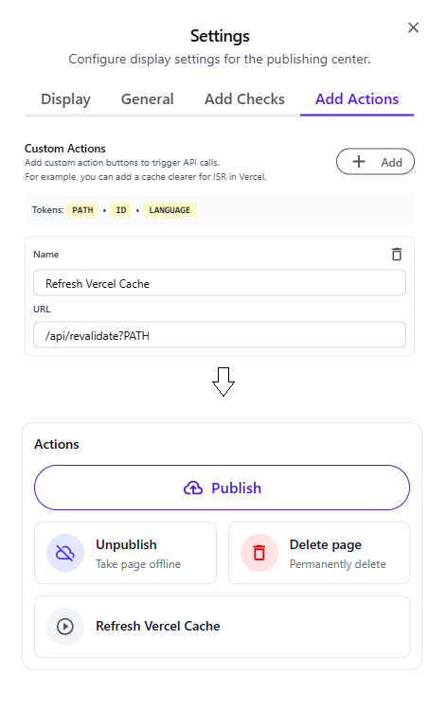Run the Refresh Vercel Cache action
This screenshot has height=728, width=447.
(223, 627)
